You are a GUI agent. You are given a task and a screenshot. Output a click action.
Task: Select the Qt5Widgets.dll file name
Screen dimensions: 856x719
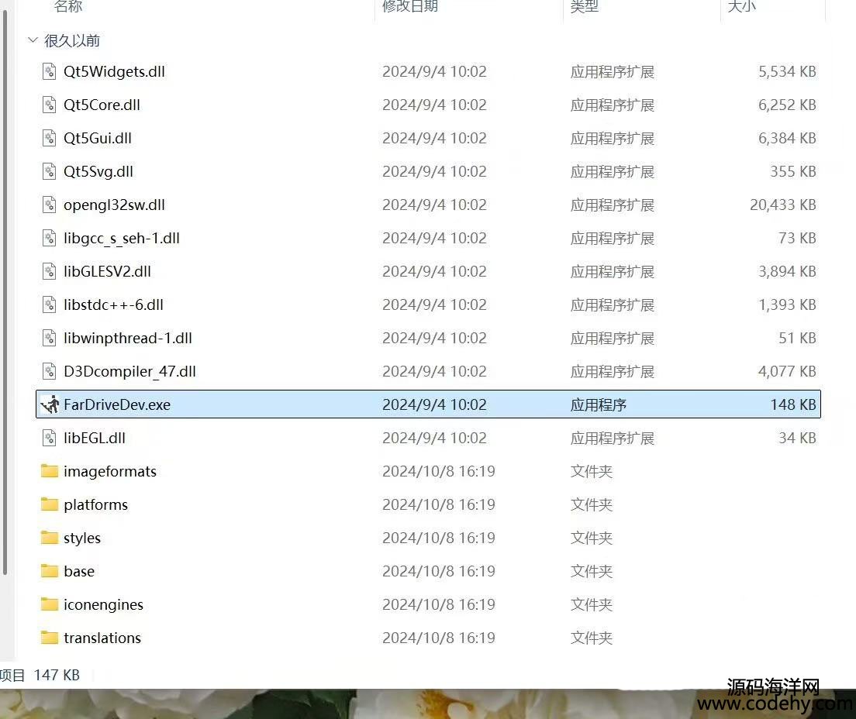[x=114, y=71]
